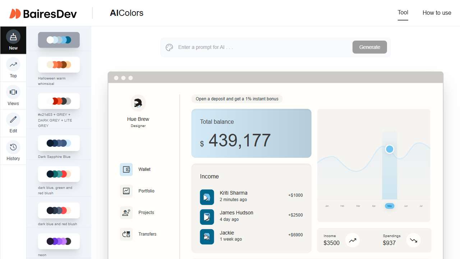Click the Wallet icon in preview
Screen dimensions: 460x259
click(126, 169)
